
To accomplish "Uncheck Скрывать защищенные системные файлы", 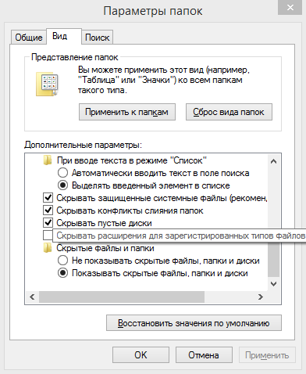I will (x=48, y=198).
